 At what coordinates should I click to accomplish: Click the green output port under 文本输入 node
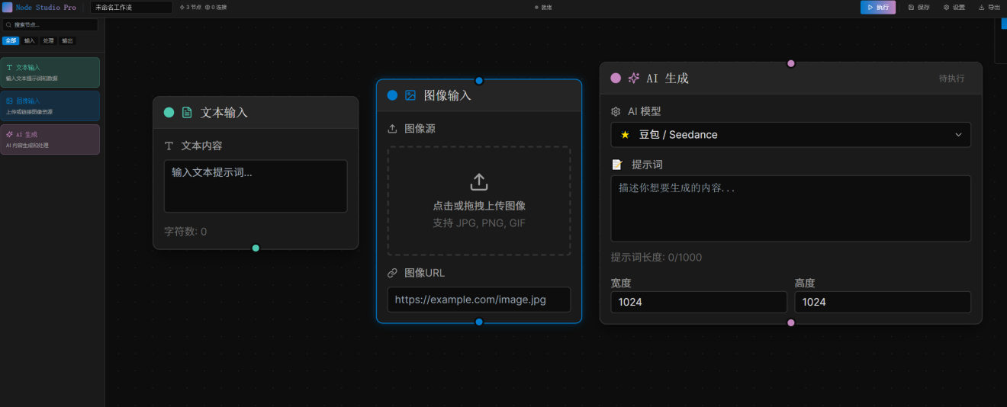point(256,248)
